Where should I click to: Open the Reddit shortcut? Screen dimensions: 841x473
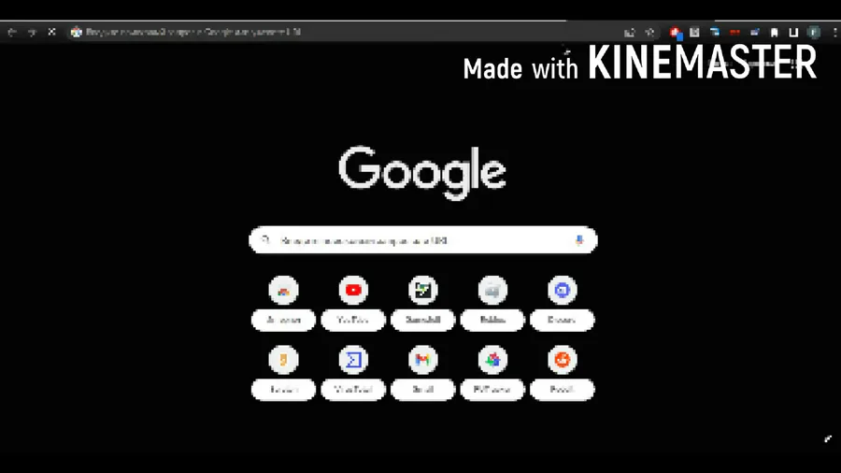pyautogui.click(x=563, y=360)
